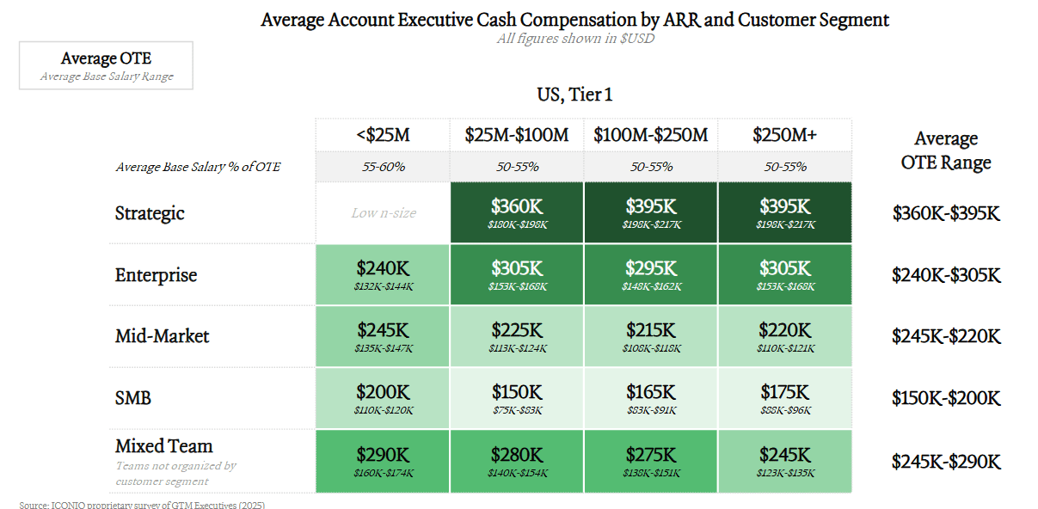Click the Average OTE legend box

pyautogui.click(x=106, y=65)
